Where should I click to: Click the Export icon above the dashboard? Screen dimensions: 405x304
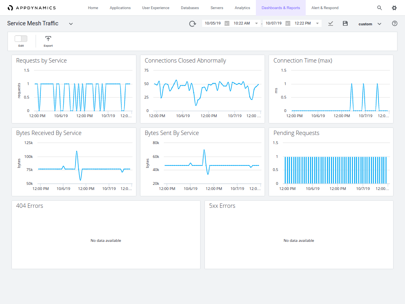coord(48,39)
